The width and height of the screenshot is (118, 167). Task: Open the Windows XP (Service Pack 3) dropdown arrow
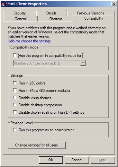[83, 63]
